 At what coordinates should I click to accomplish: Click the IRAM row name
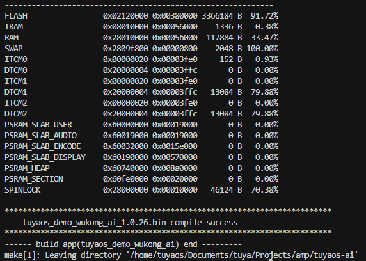click(x=14, y=27)
